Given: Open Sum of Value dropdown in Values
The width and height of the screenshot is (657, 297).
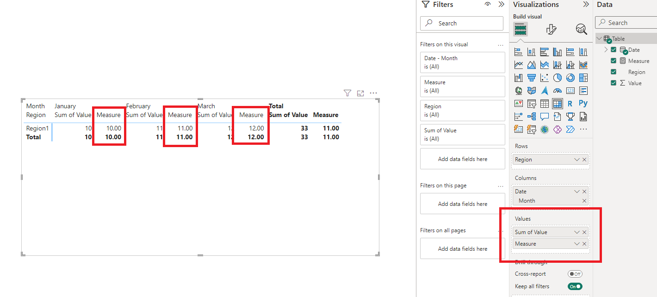Looking at the screenshot, I should click(577, 232).
